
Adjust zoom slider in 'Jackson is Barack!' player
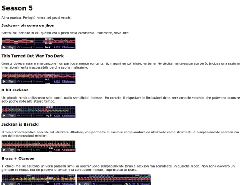pyautogui.click(x=41, y=150)
